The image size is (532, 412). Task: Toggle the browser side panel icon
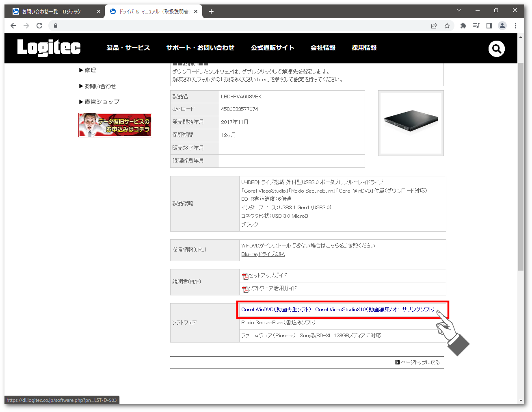click(489, 26)
